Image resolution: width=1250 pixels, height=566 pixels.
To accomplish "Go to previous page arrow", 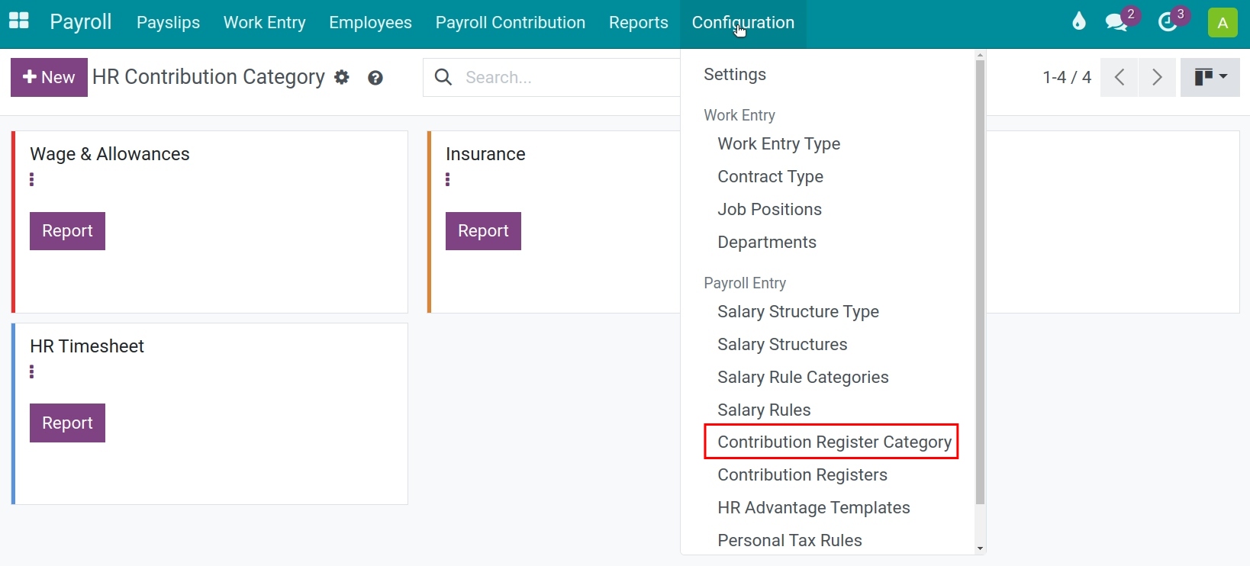I will pos(1120,77).
